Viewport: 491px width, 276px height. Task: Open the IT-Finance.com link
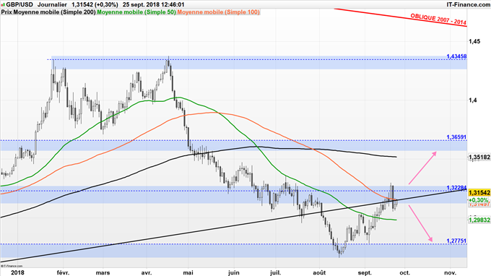468,4
